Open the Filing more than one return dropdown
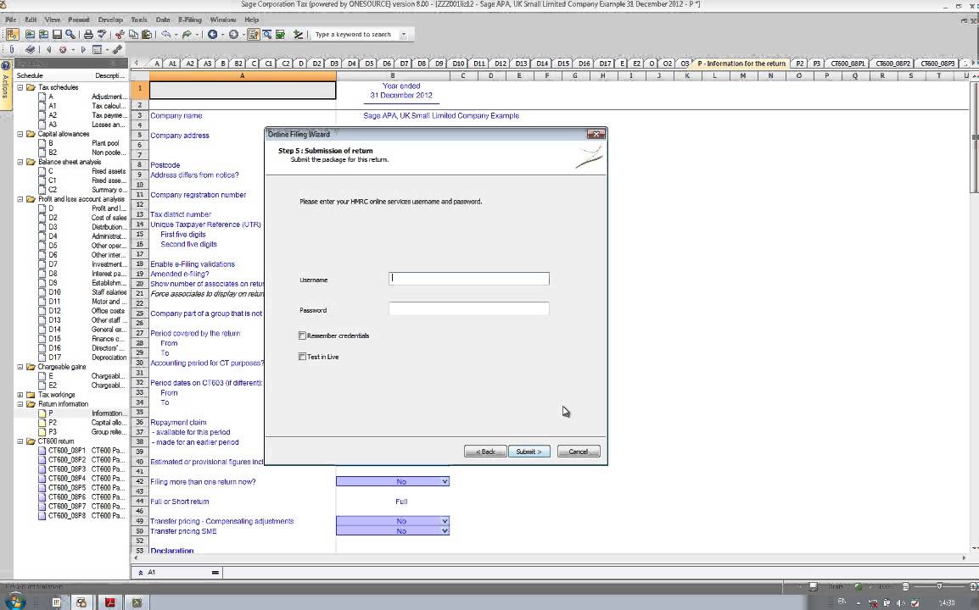Viewport: 979px width, 610px height. 445,481
